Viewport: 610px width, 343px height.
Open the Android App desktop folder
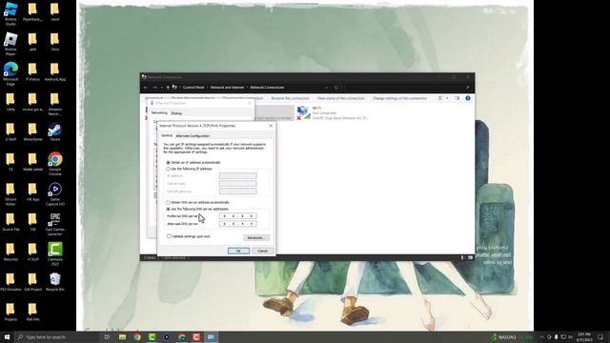(55, 72)
